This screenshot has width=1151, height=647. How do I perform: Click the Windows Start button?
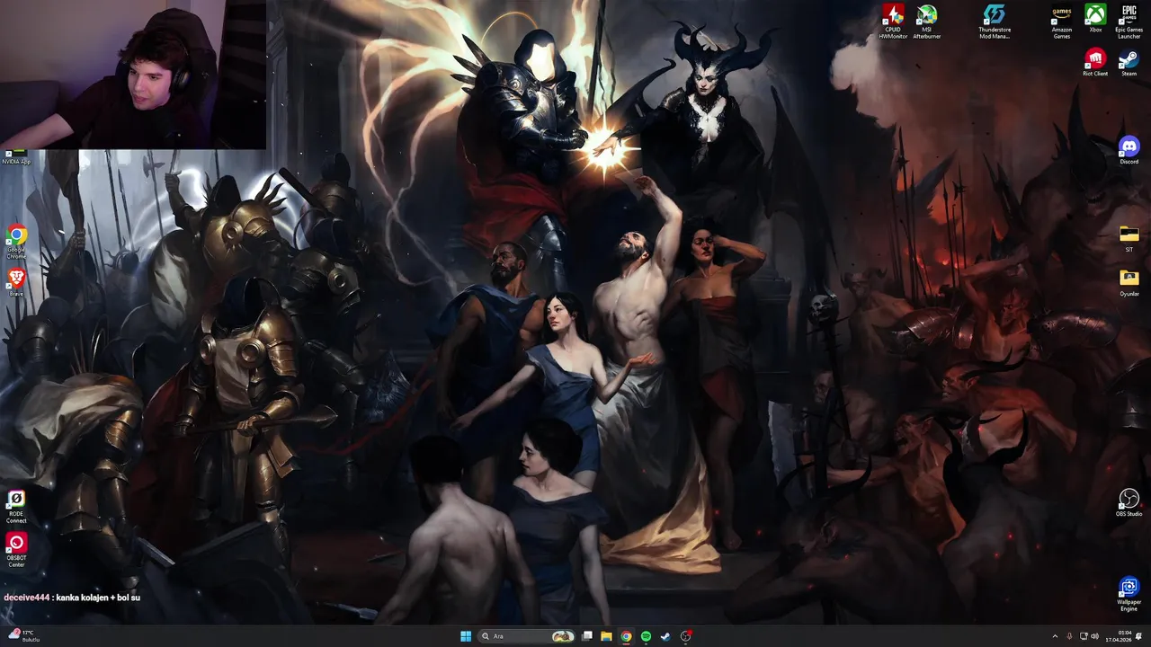point(466,636)
